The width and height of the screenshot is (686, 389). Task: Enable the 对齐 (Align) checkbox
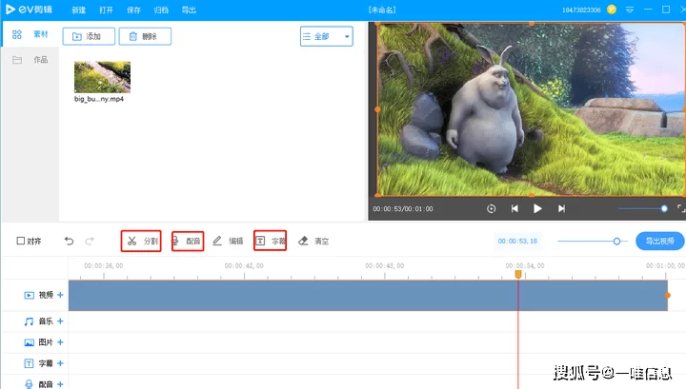click(21, 241)
